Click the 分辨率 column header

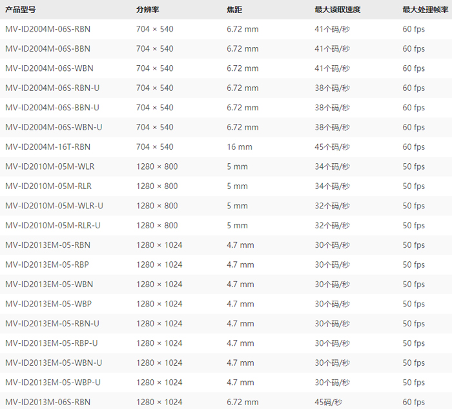coord(147,10)
